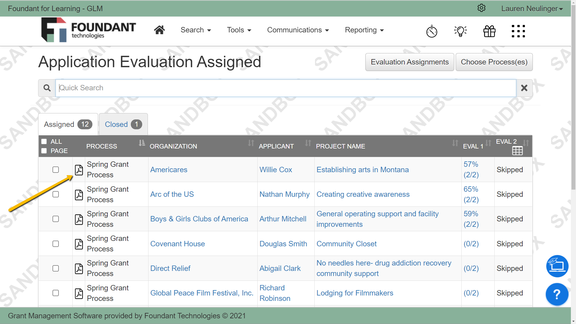Open the Americares organization link
This screenshot has width=576, height=324.
click(x=169, y=169)
